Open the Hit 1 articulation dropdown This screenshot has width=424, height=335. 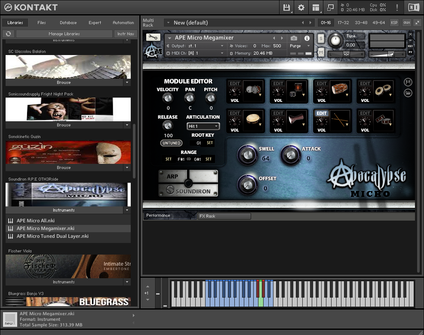[x=203, y=126]
